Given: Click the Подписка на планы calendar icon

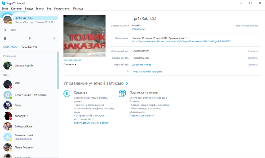Looking at the screenshot, I should pyautogui.click(x=122, y=93).
